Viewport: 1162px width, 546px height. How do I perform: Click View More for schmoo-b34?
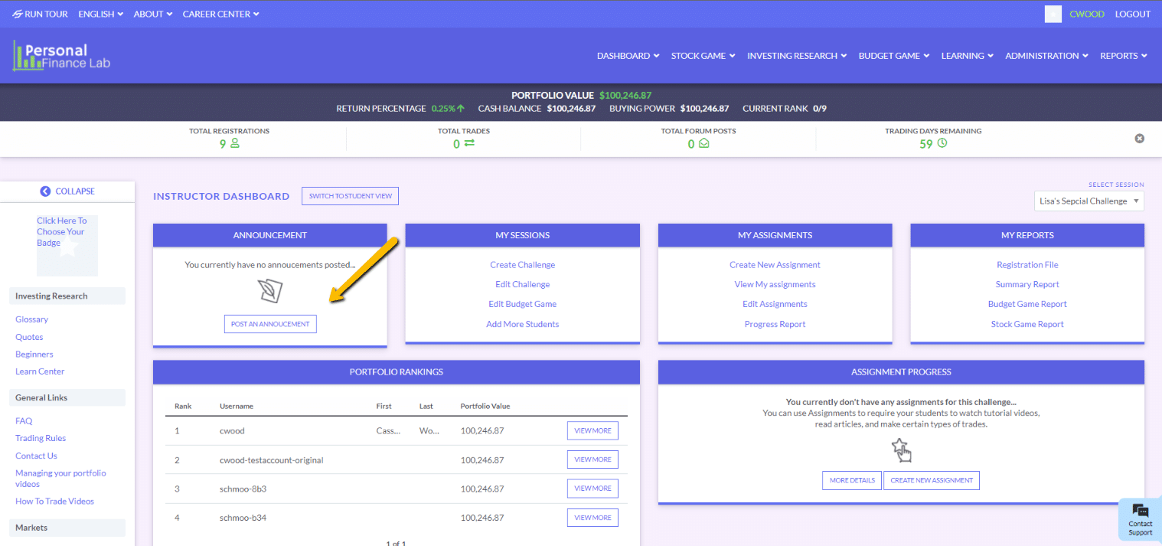tap(592, 518)
